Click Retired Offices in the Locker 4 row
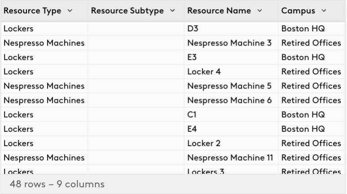This screenshot has width=347, height=194. tap(311, 72)
